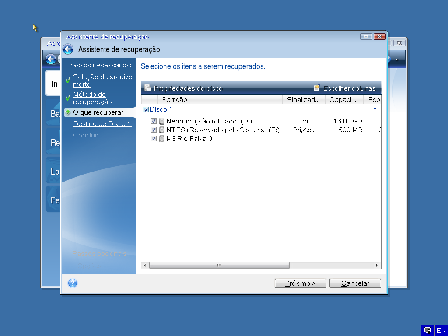Open Escolher colunas
Screen dimensions: 448x336
coord(344,88)
